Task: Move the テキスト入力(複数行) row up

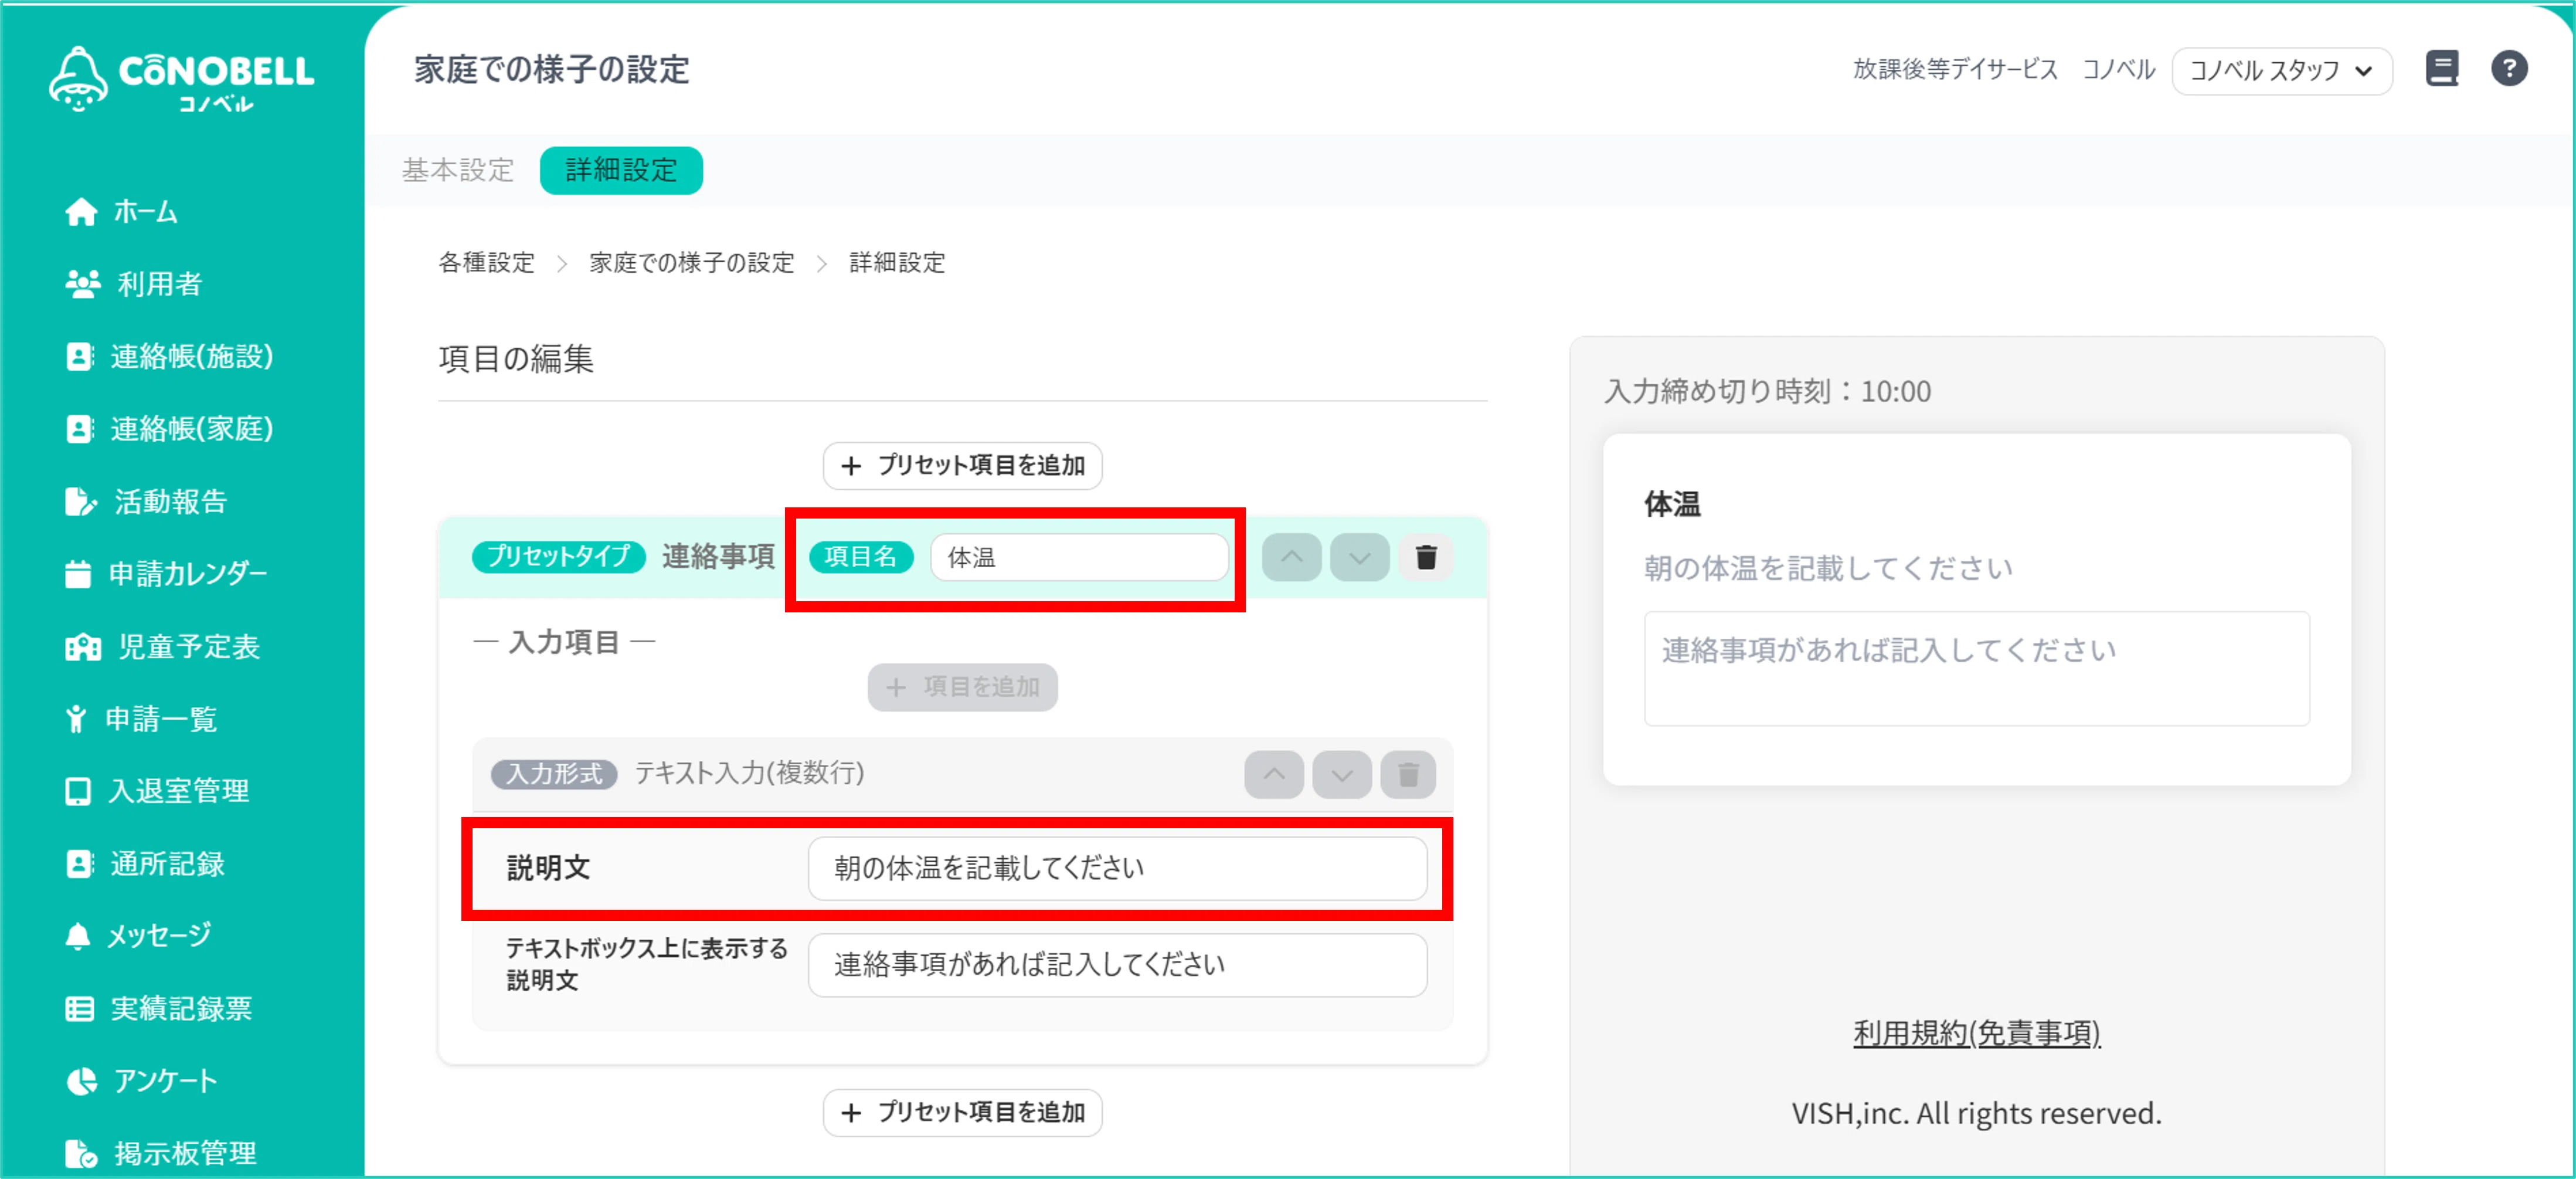Action: (x=1274, y=774)
